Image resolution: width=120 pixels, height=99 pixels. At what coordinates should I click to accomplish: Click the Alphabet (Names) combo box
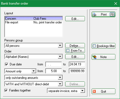click(33, 56)
